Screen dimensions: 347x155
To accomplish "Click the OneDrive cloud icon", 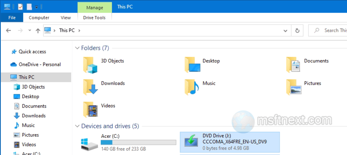I will click(x=13, y=65).
